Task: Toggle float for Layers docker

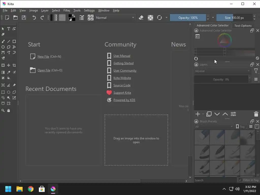Action: (252, 64)
